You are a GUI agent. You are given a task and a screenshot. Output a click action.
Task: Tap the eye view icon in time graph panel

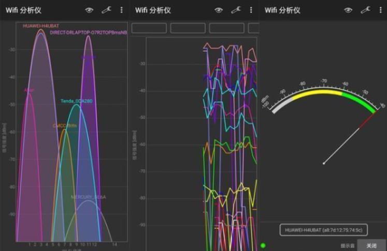[219, 10]
